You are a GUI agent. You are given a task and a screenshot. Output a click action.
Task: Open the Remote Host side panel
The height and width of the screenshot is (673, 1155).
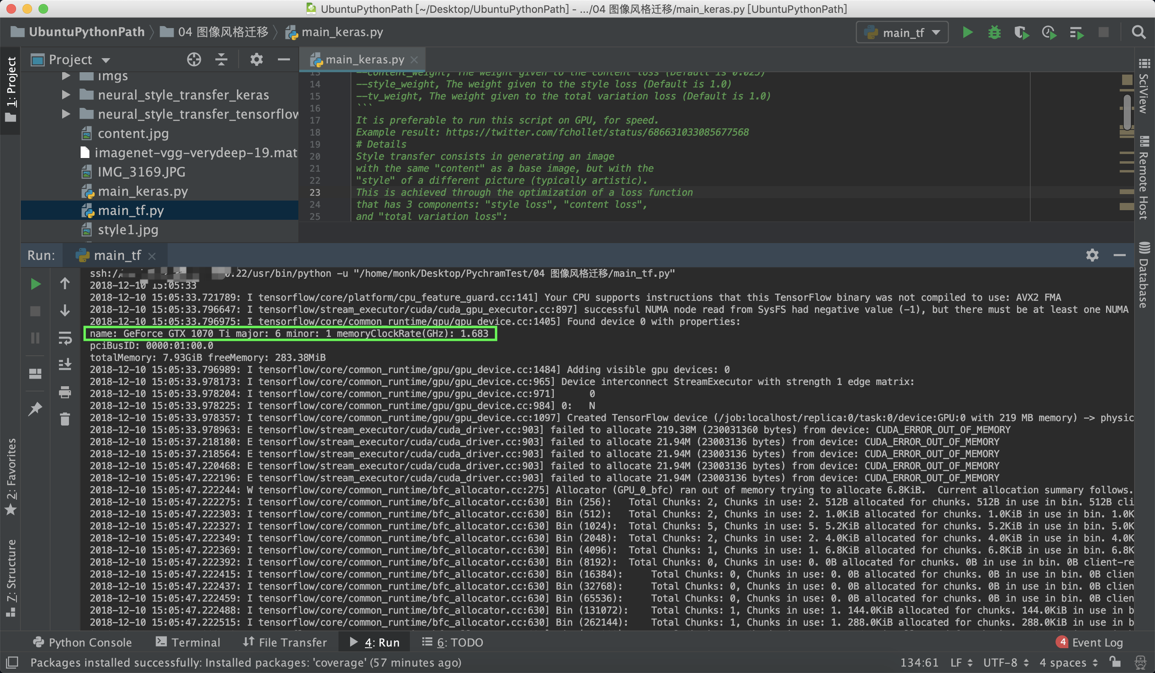(1144, 178)
